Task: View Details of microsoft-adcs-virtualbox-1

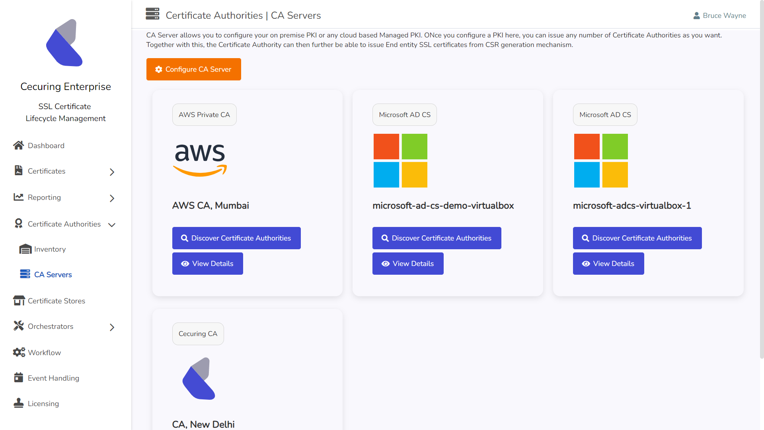Action: [x=608, y=264]
